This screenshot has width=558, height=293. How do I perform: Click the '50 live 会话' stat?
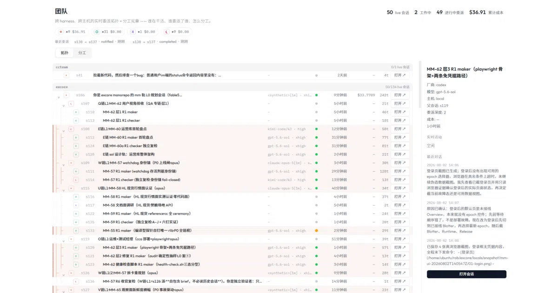(x=398, y=13)
